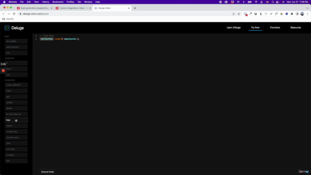This screenshot has width=311, height=175.
Task: Open the extension with red badge
Action: point(245,14)
